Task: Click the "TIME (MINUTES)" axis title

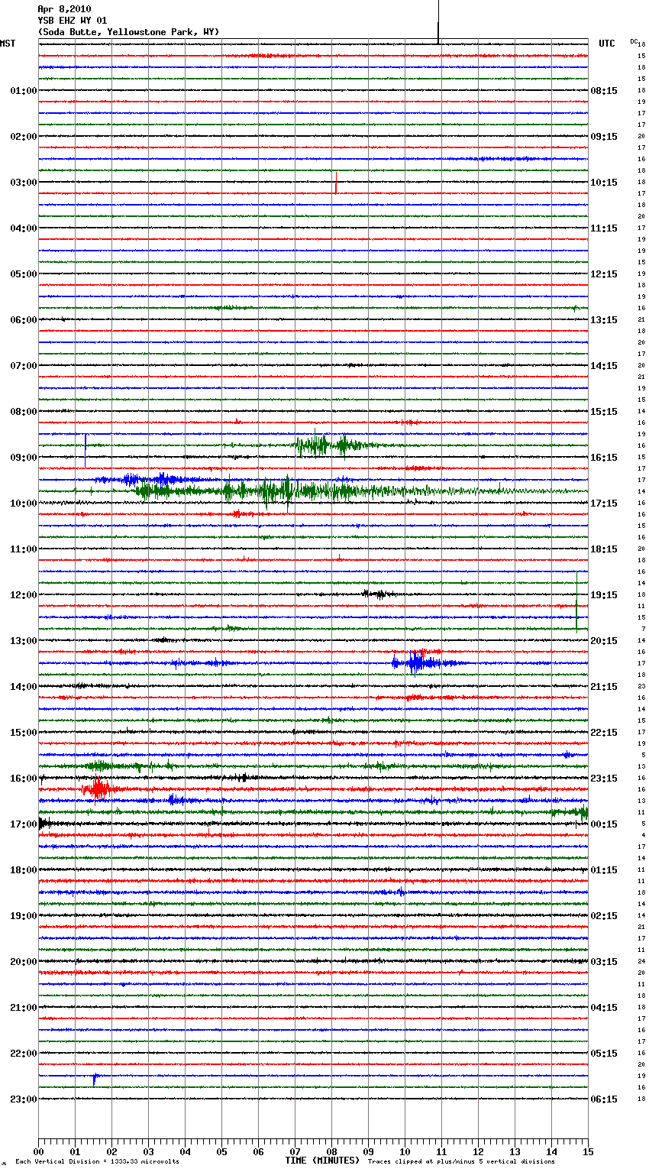Action: 322,1161
